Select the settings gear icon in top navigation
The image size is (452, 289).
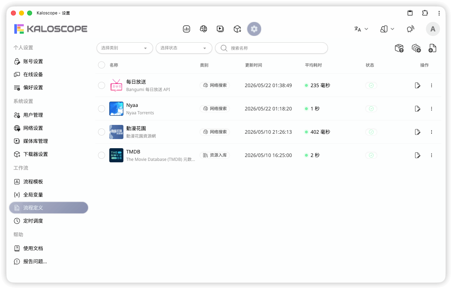click(254, 29)
